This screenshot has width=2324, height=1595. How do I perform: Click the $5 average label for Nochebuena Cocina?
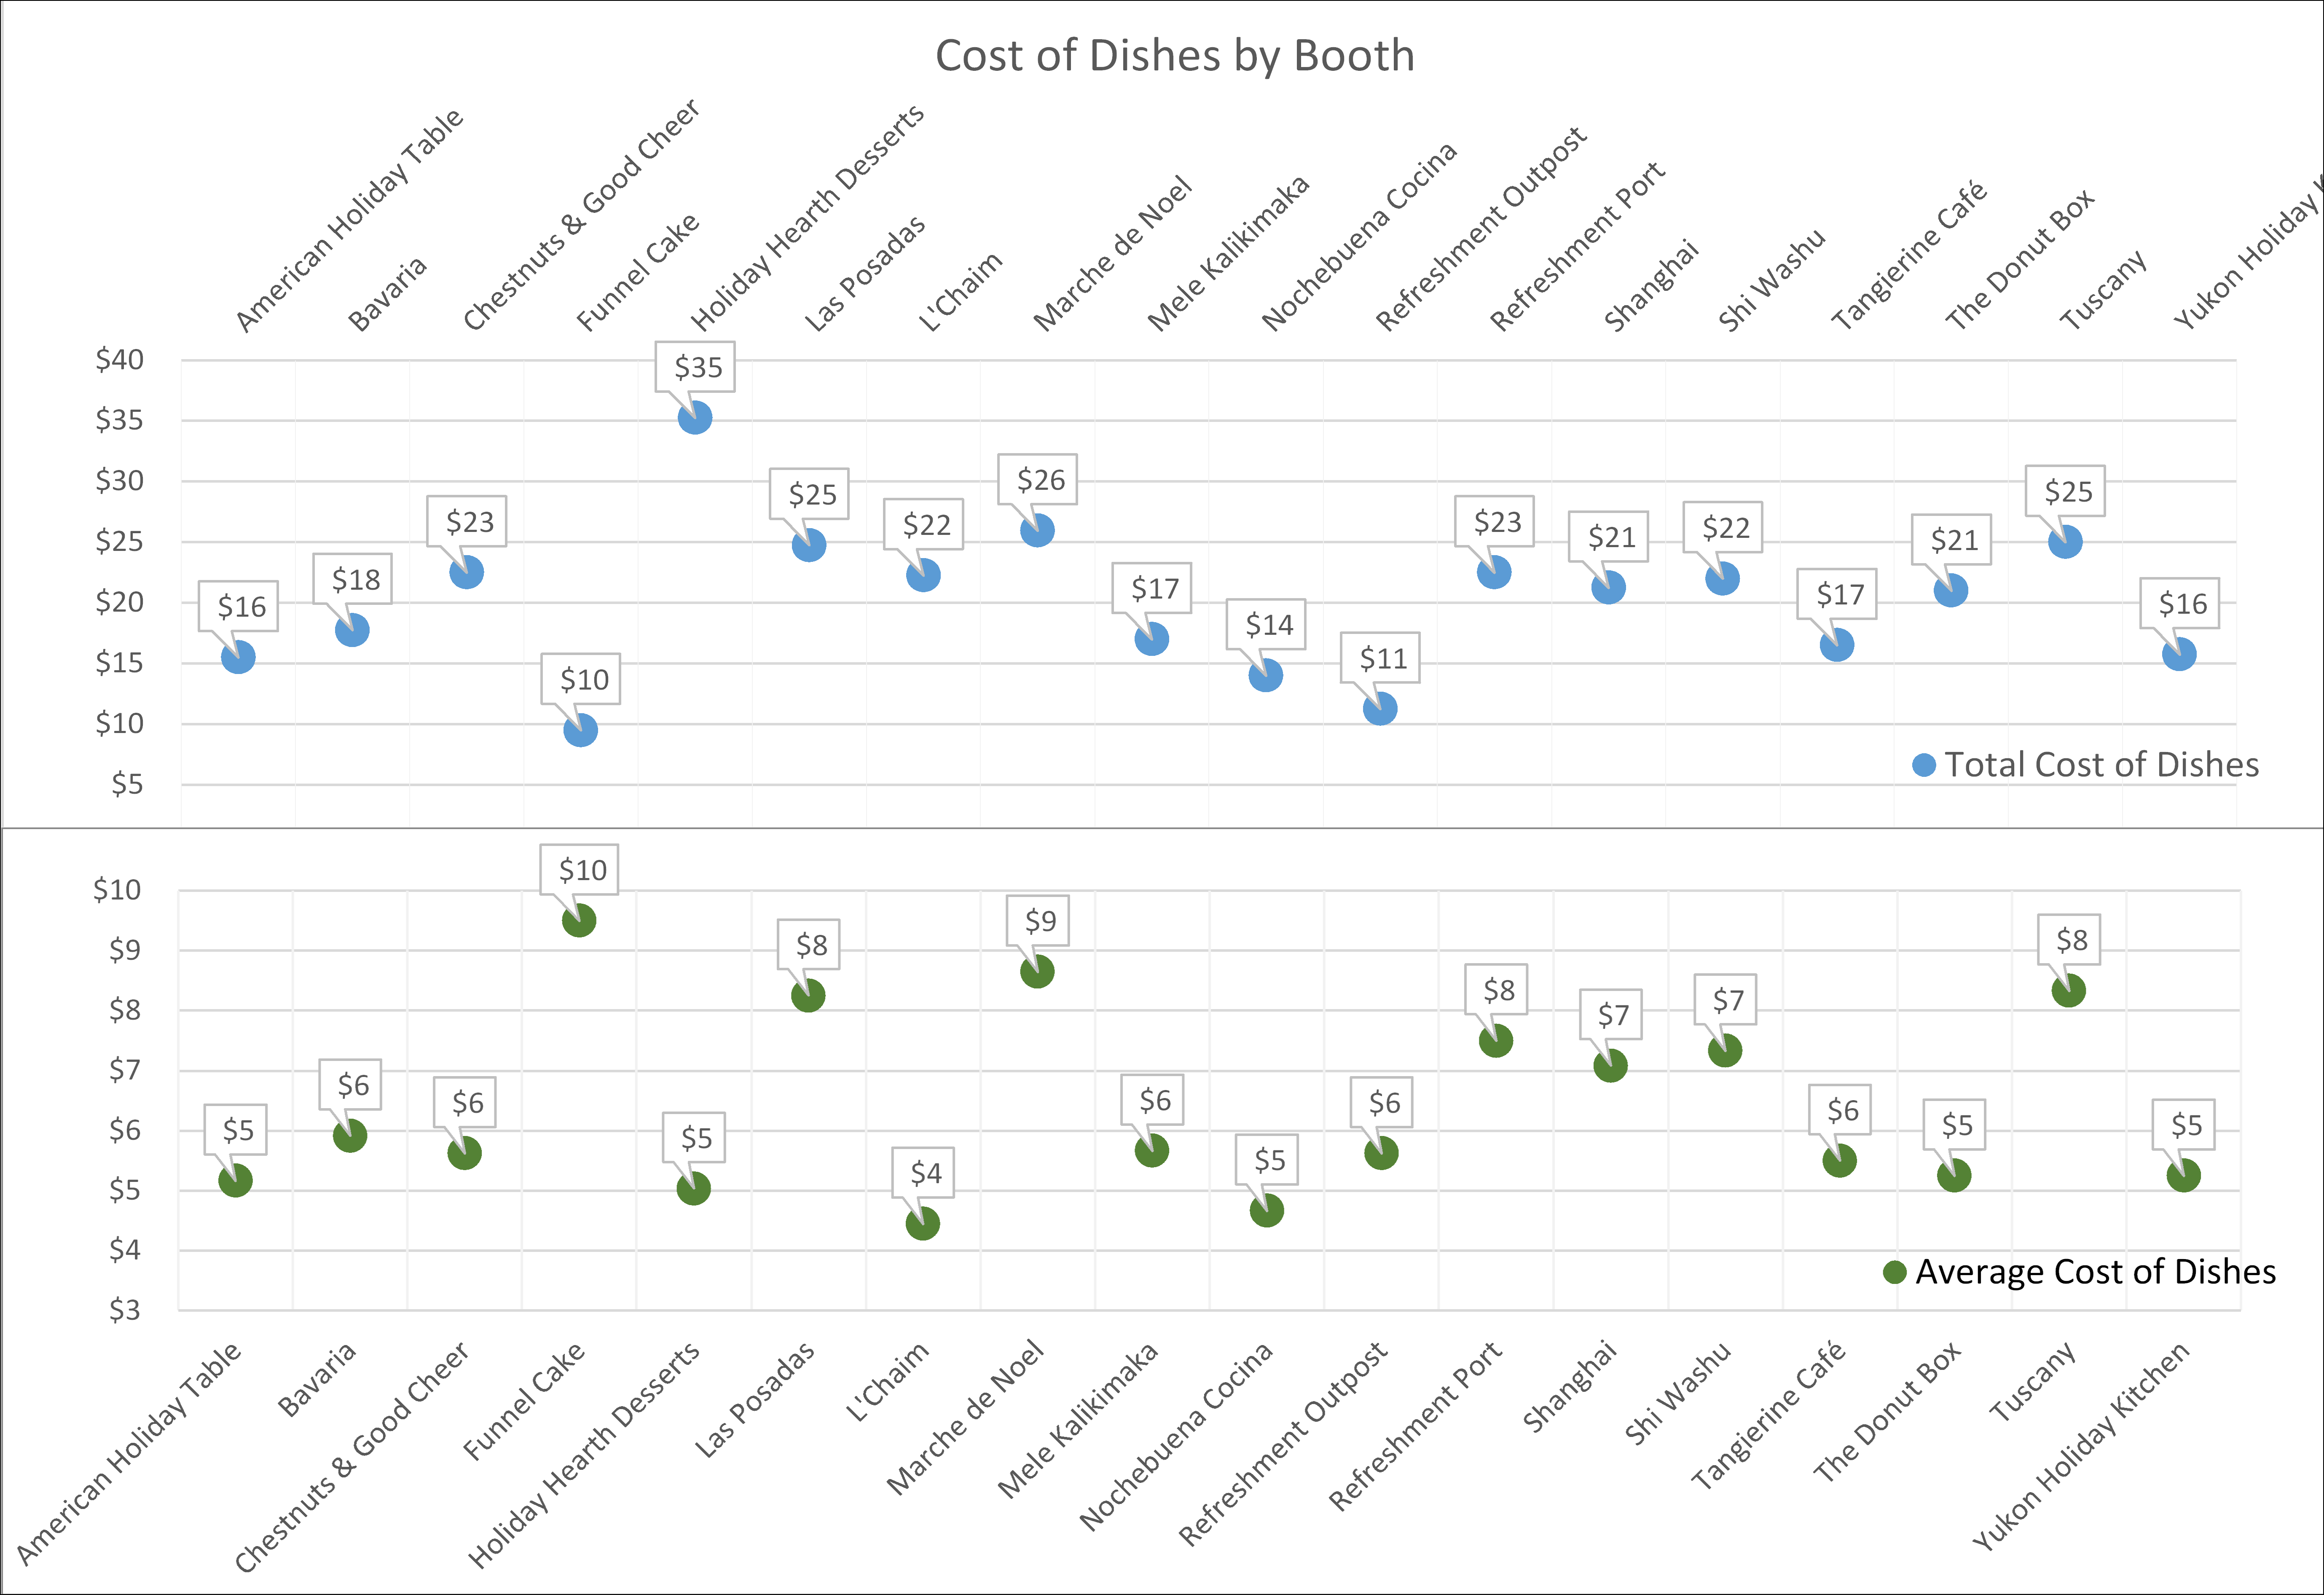[x=1268, y=1159]
